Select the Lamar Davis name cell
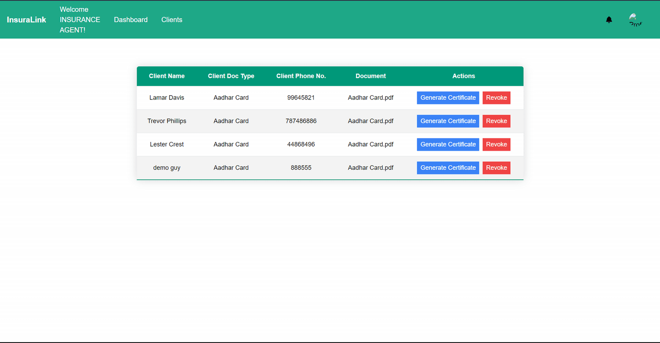660x343 pixels. point(167,98)
